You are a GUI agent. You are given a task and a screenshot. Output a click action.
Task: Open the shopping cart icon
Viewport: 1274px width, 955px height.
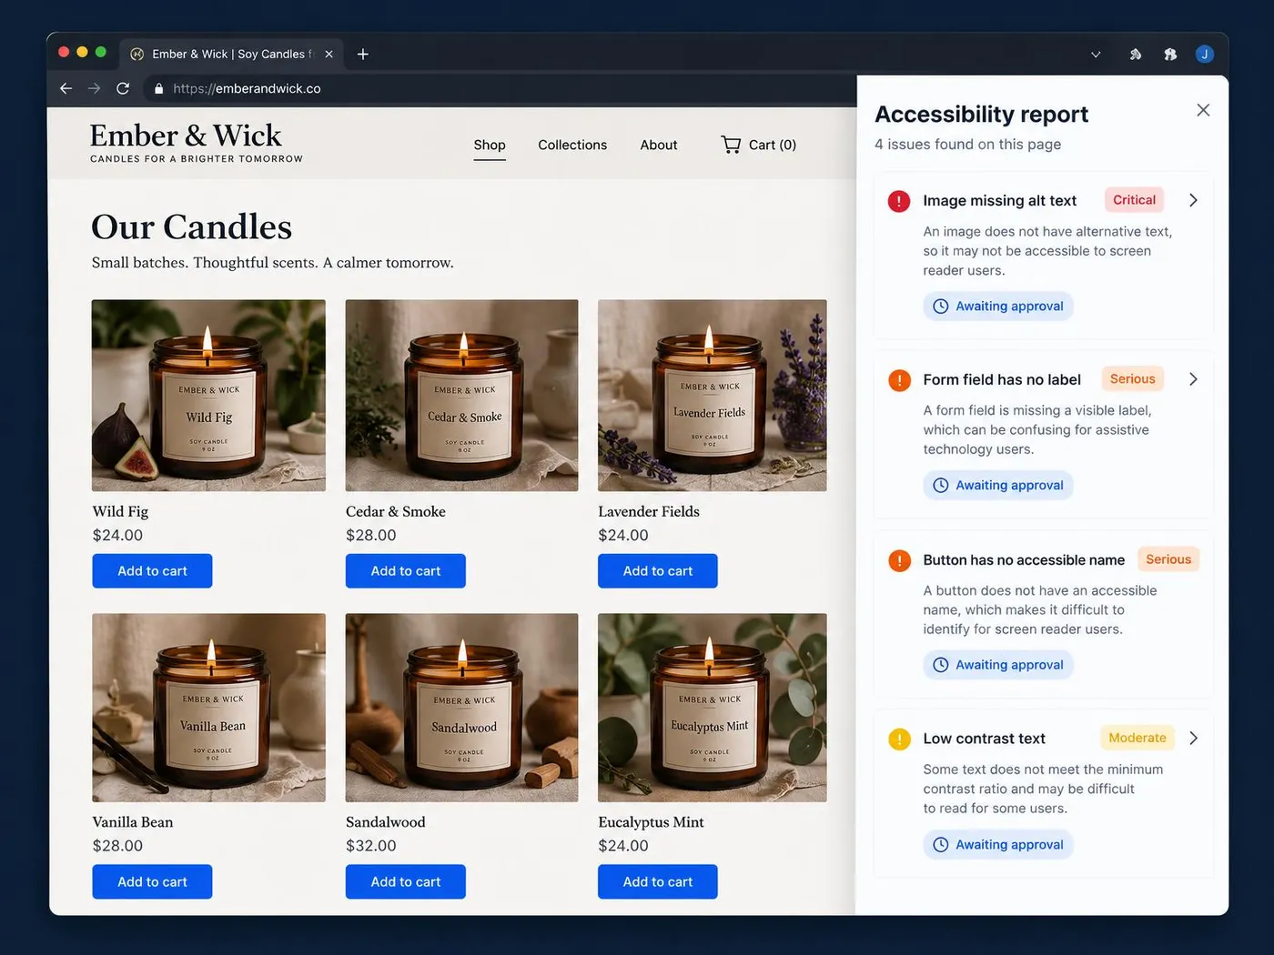(731, 145)
